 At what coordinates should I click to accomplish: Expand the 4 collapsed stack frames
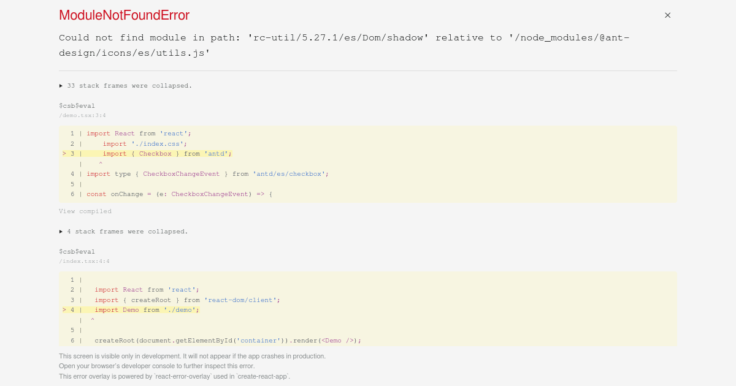pos(123,232)
